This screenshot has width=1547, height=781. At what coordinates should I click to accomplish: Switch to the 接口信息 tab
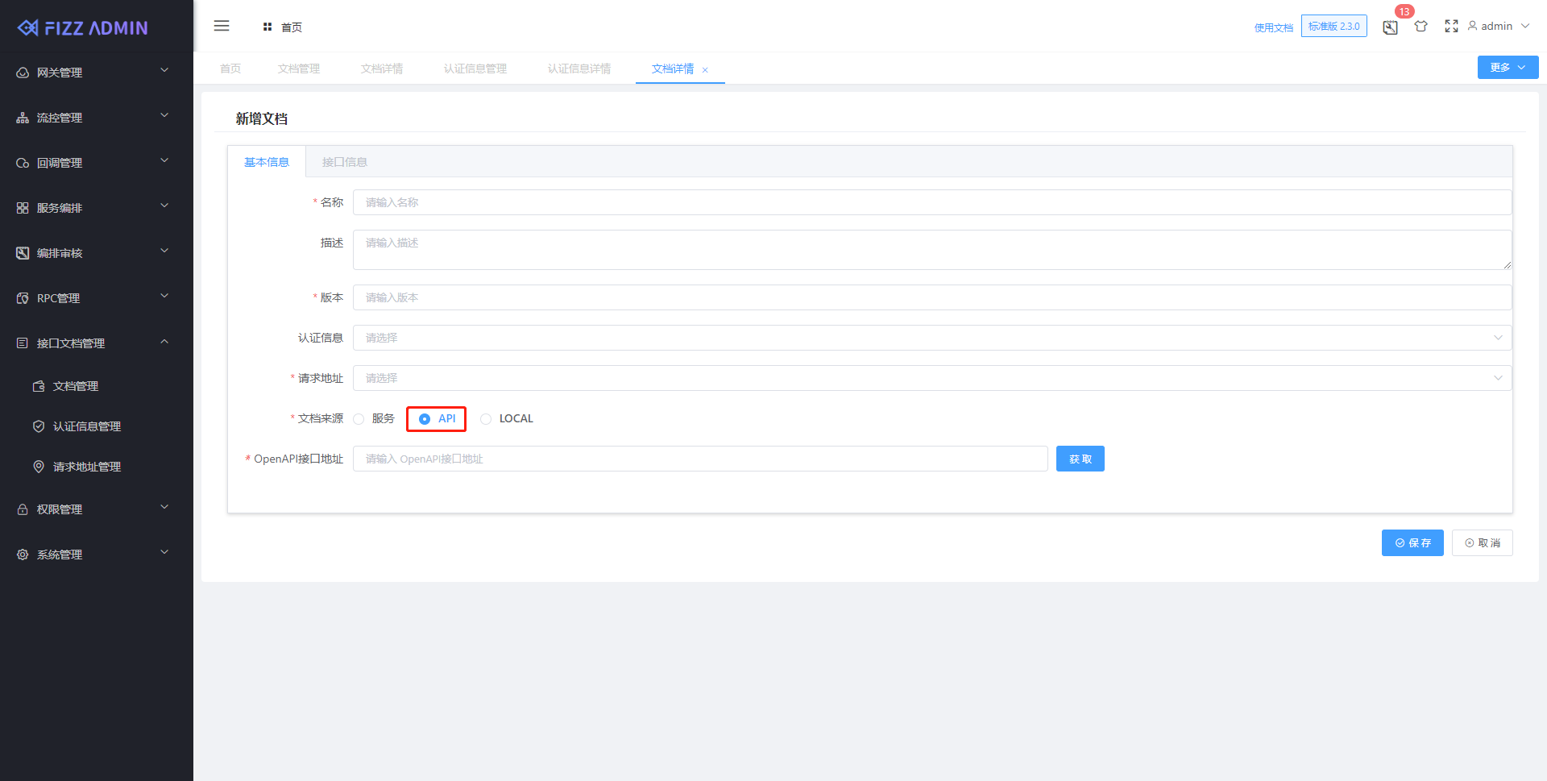[345, 161]
